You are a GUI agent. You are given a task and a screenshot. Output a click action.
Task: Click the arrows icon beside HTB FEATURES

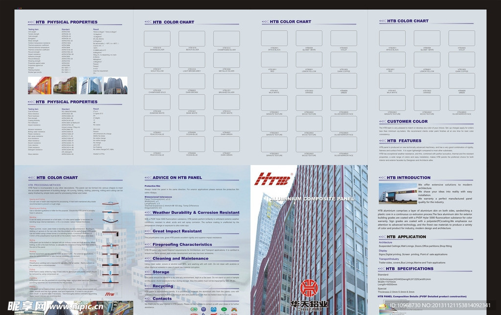click(382, 141)
